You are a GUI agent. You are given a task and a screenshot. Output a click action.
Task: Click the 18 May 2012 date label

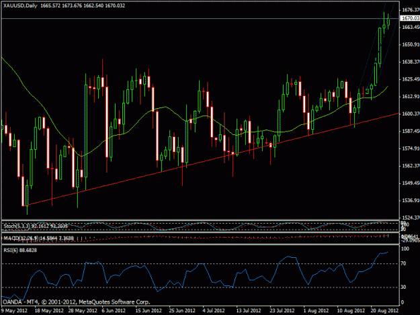[x=49, y=311]
